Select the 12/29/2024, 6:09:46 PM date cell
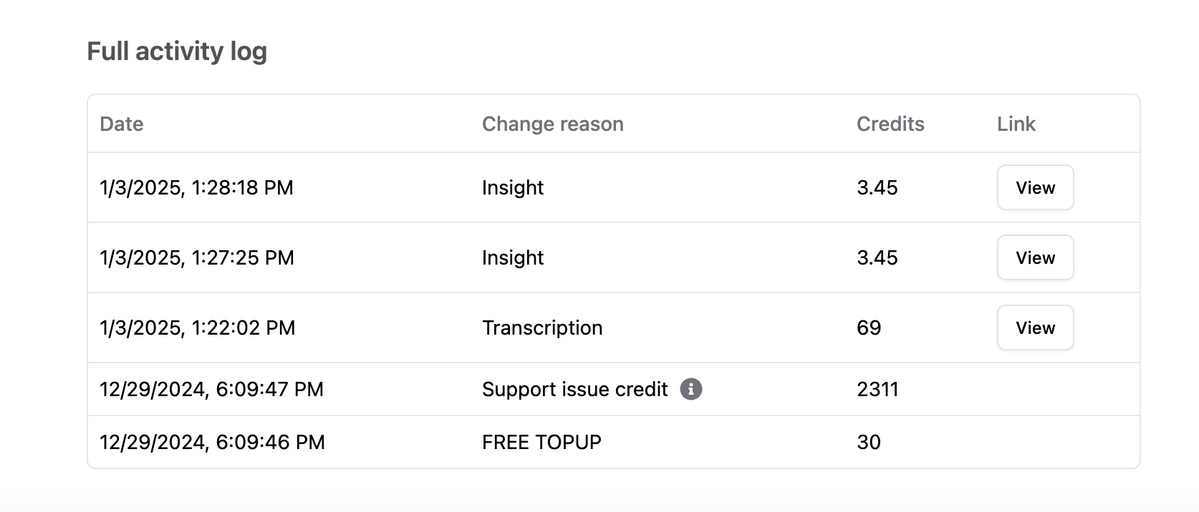 coord(212,442)
